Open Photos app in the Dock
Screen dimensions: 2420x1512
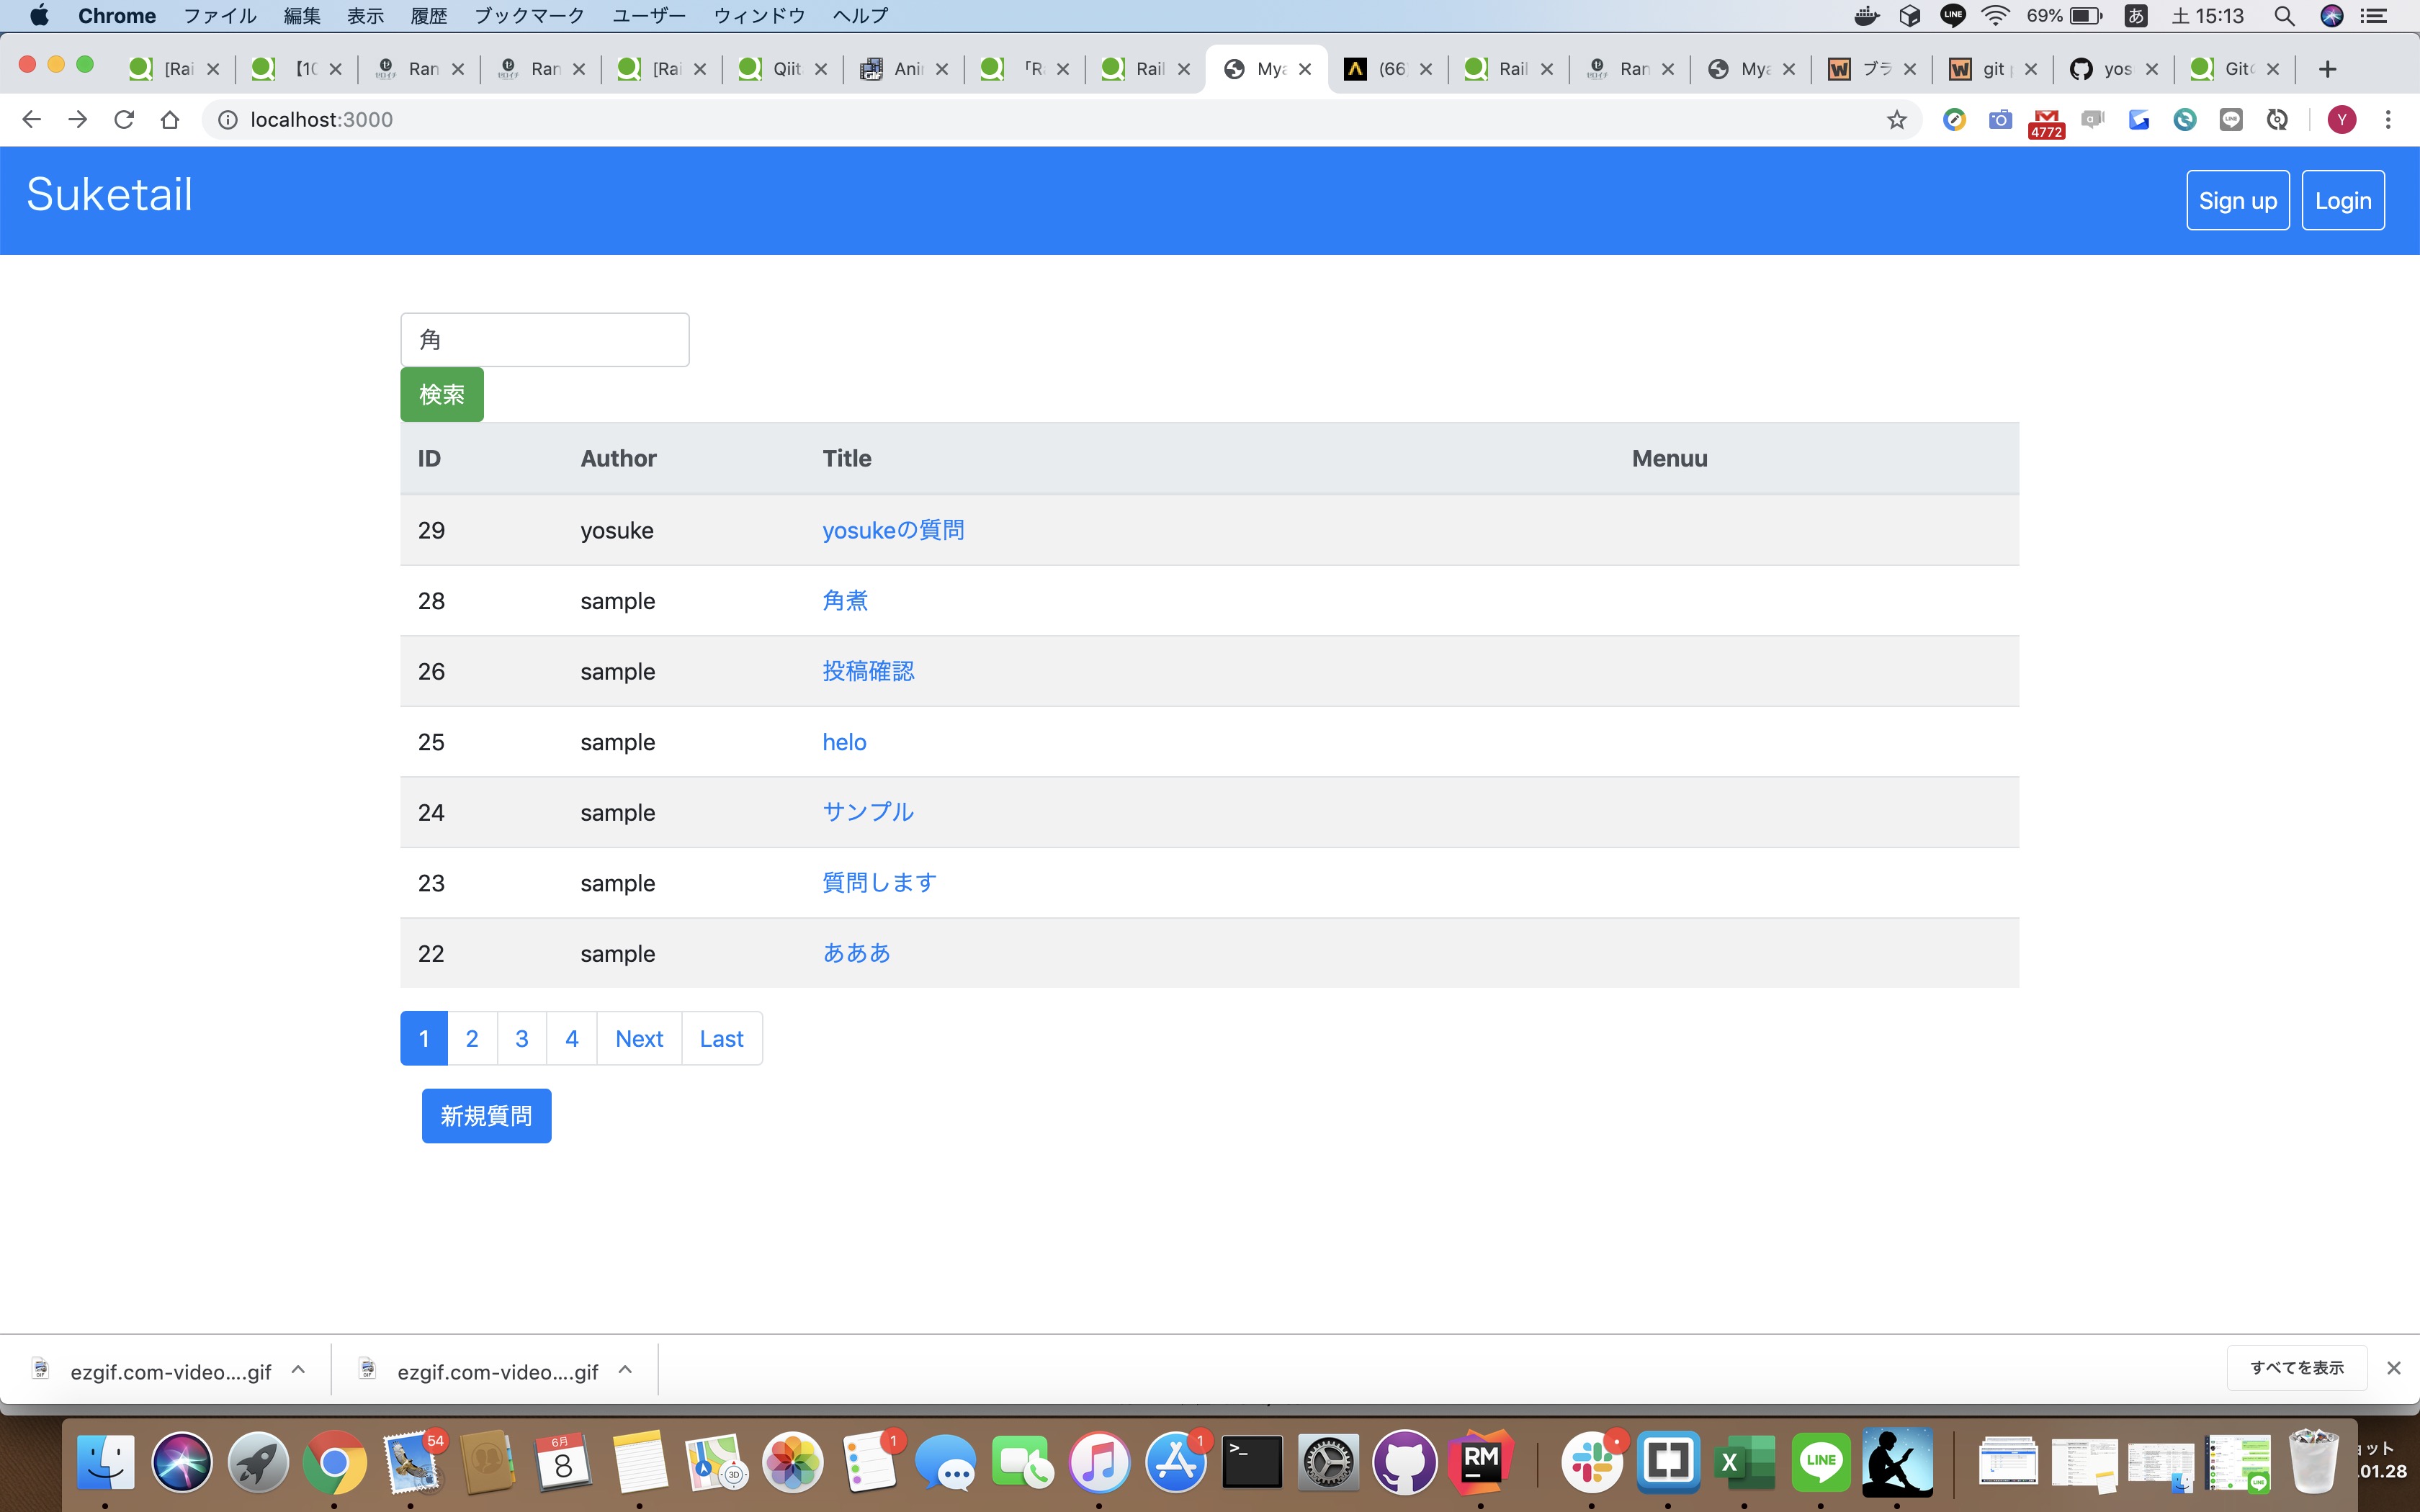tap(792, 1462)
